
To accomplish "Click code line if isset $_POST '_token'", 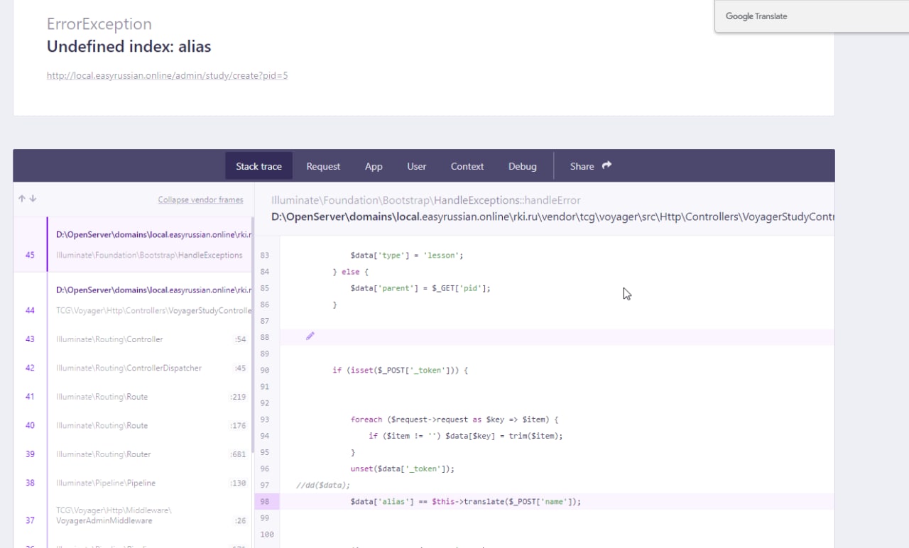I will [401, 371].
